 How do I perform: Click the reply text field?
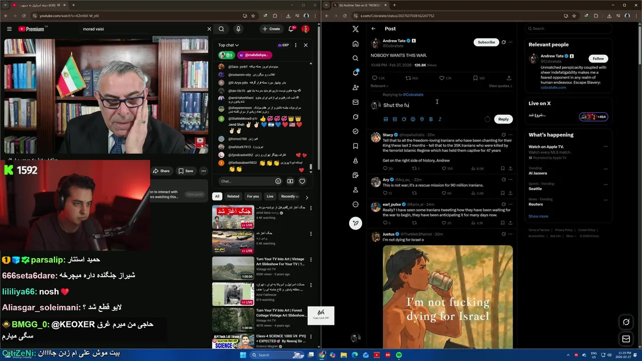446,105
